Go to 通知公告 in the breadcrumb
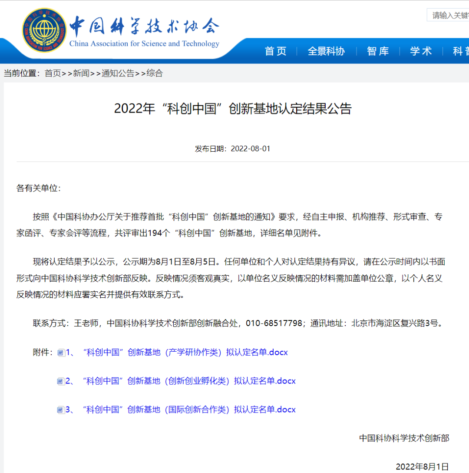The image size is (469, 473). click(118, 73)
